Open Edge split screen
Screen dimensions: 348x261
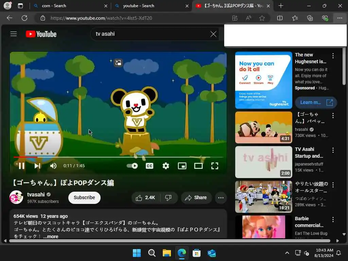click(x=280, y=18)
